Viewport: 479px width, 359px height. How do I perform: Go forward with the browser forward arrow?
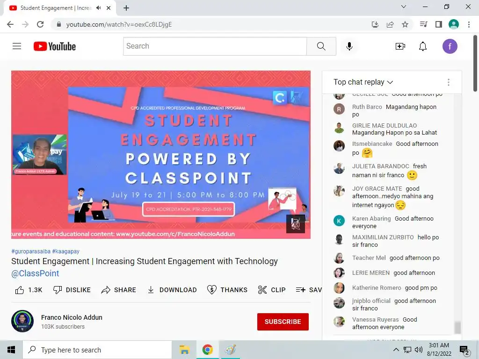[x=25, y=24]
